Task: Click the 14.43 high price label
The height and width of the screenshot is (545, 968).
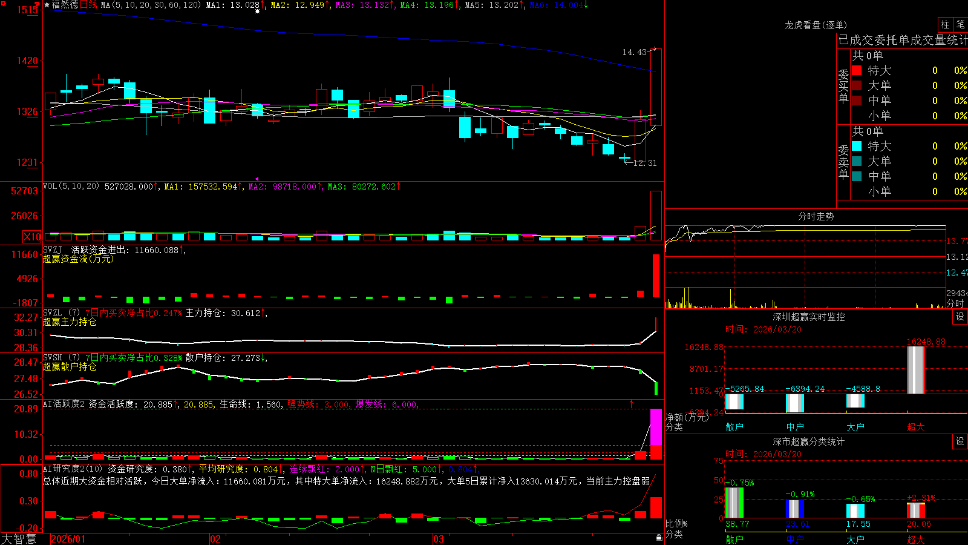Action: pyautogui.click(x=635, y=52)
